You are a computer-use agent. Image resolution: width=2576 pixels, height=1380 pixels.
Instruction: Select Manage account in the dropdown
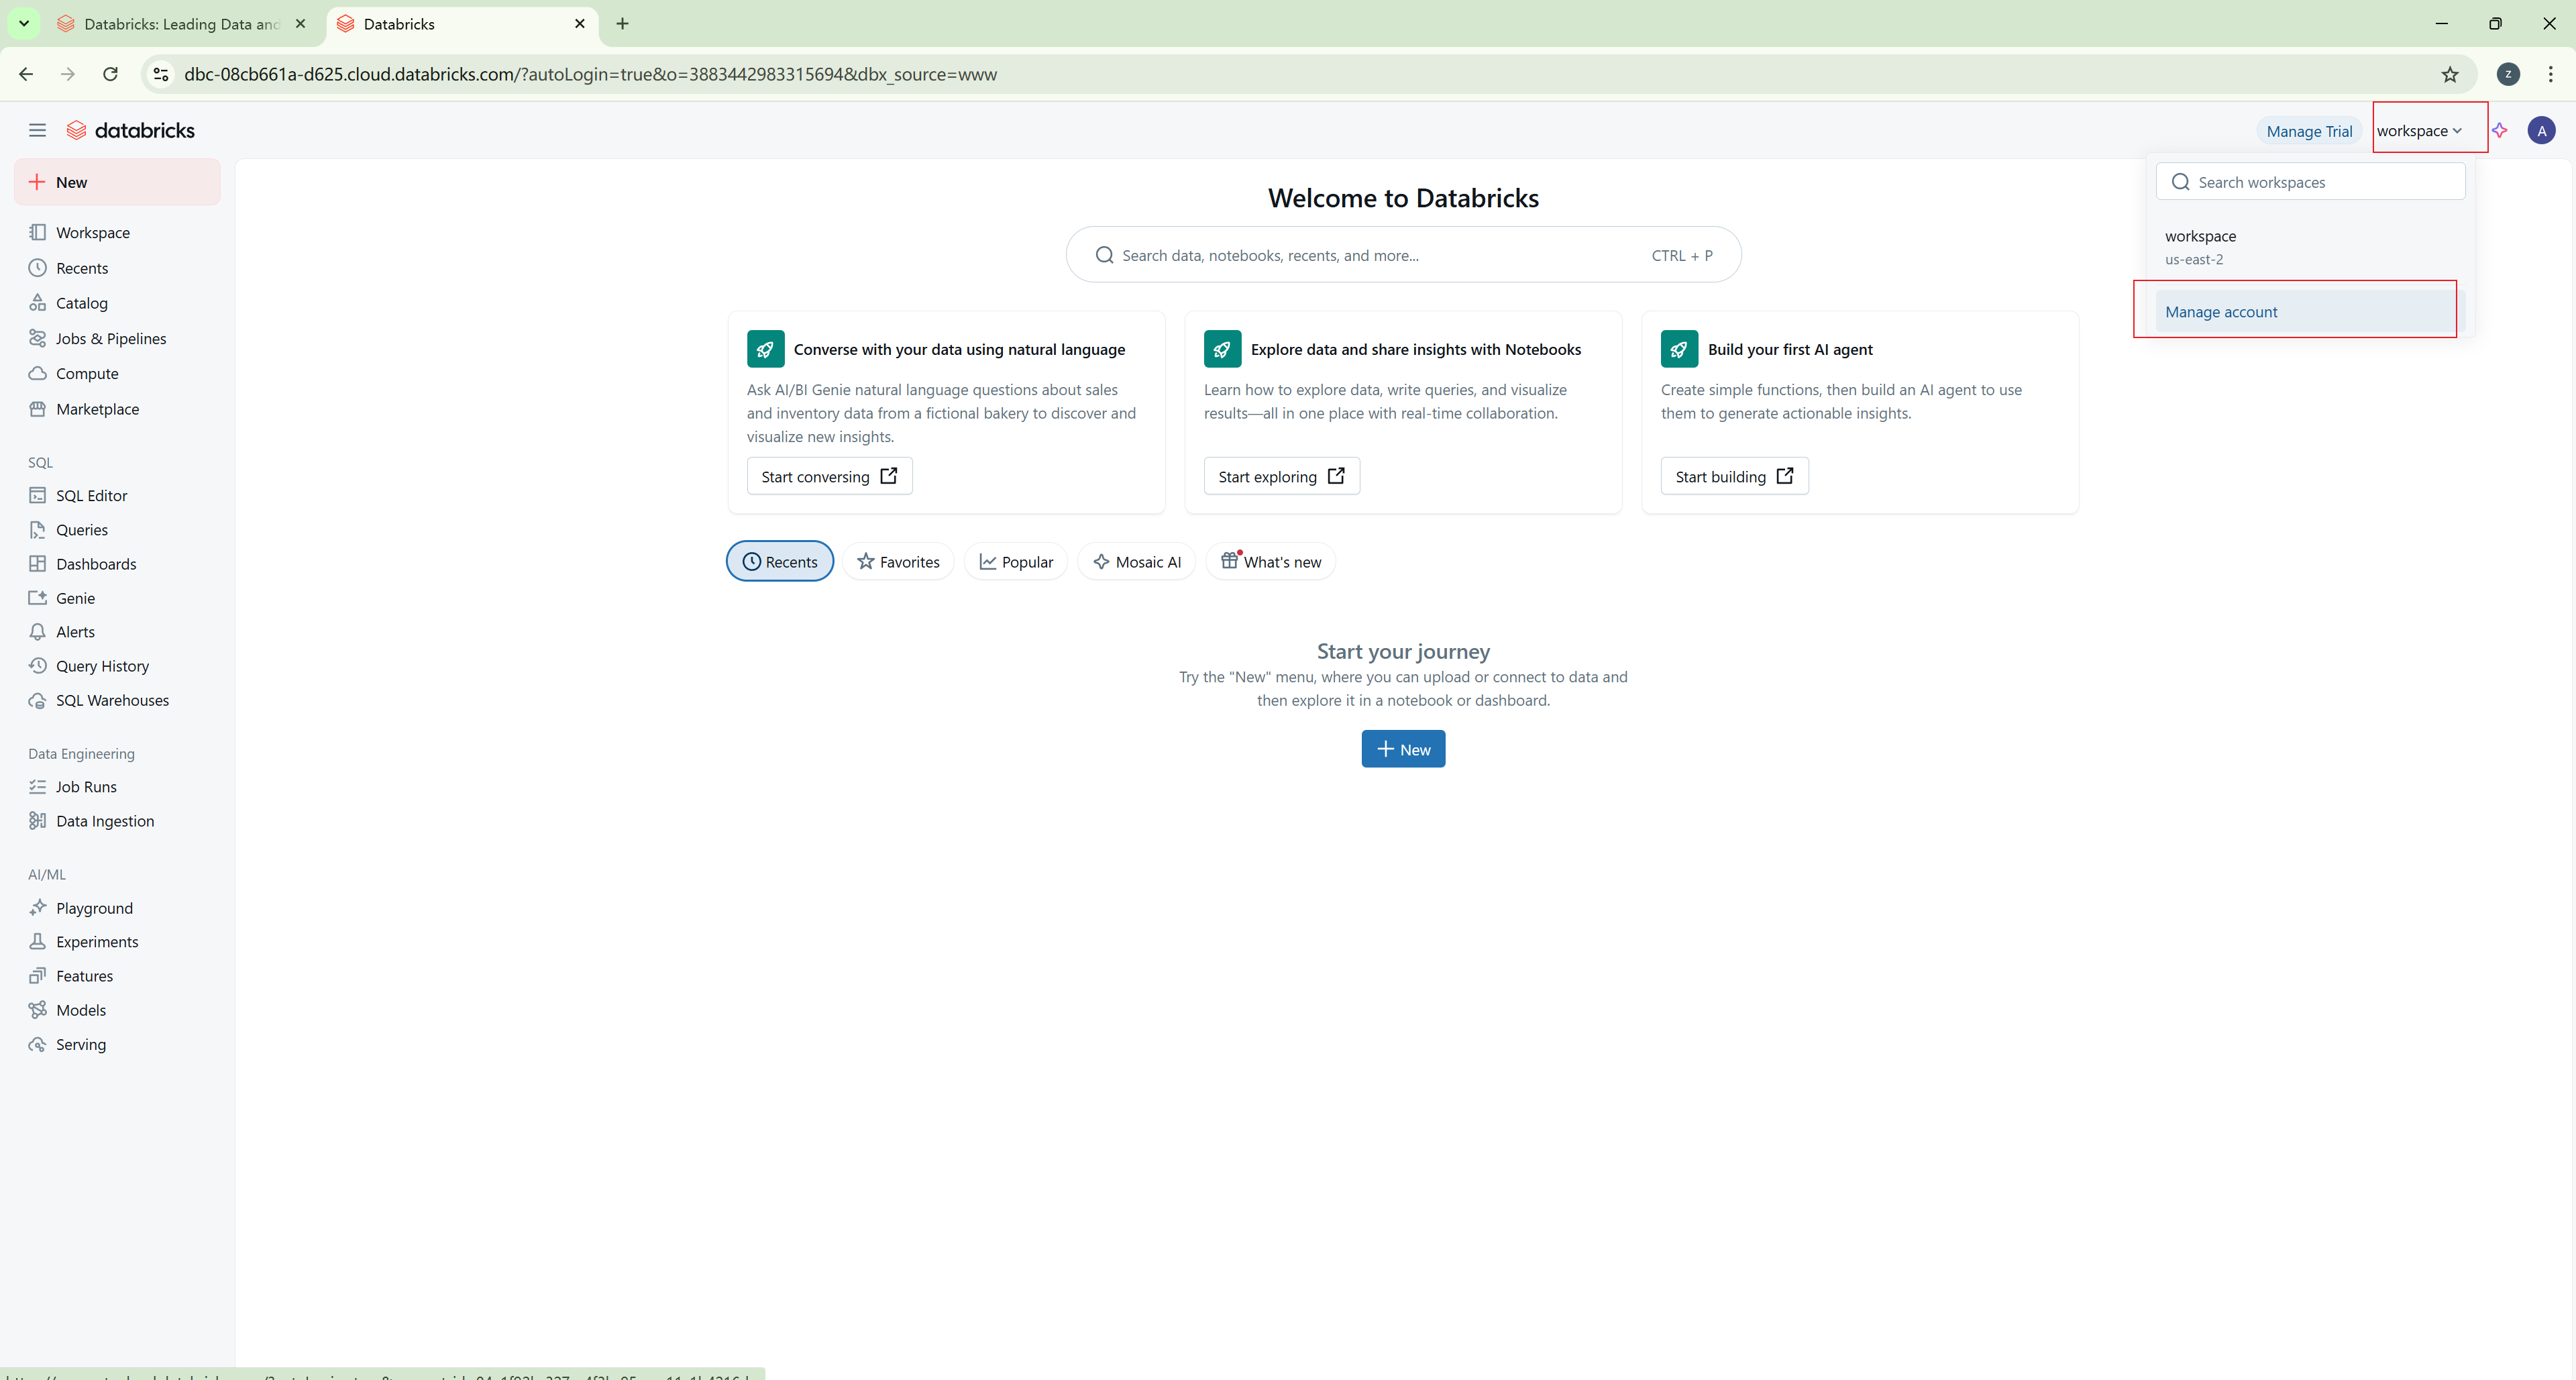pyautogui.click(x=2309, y=312)
